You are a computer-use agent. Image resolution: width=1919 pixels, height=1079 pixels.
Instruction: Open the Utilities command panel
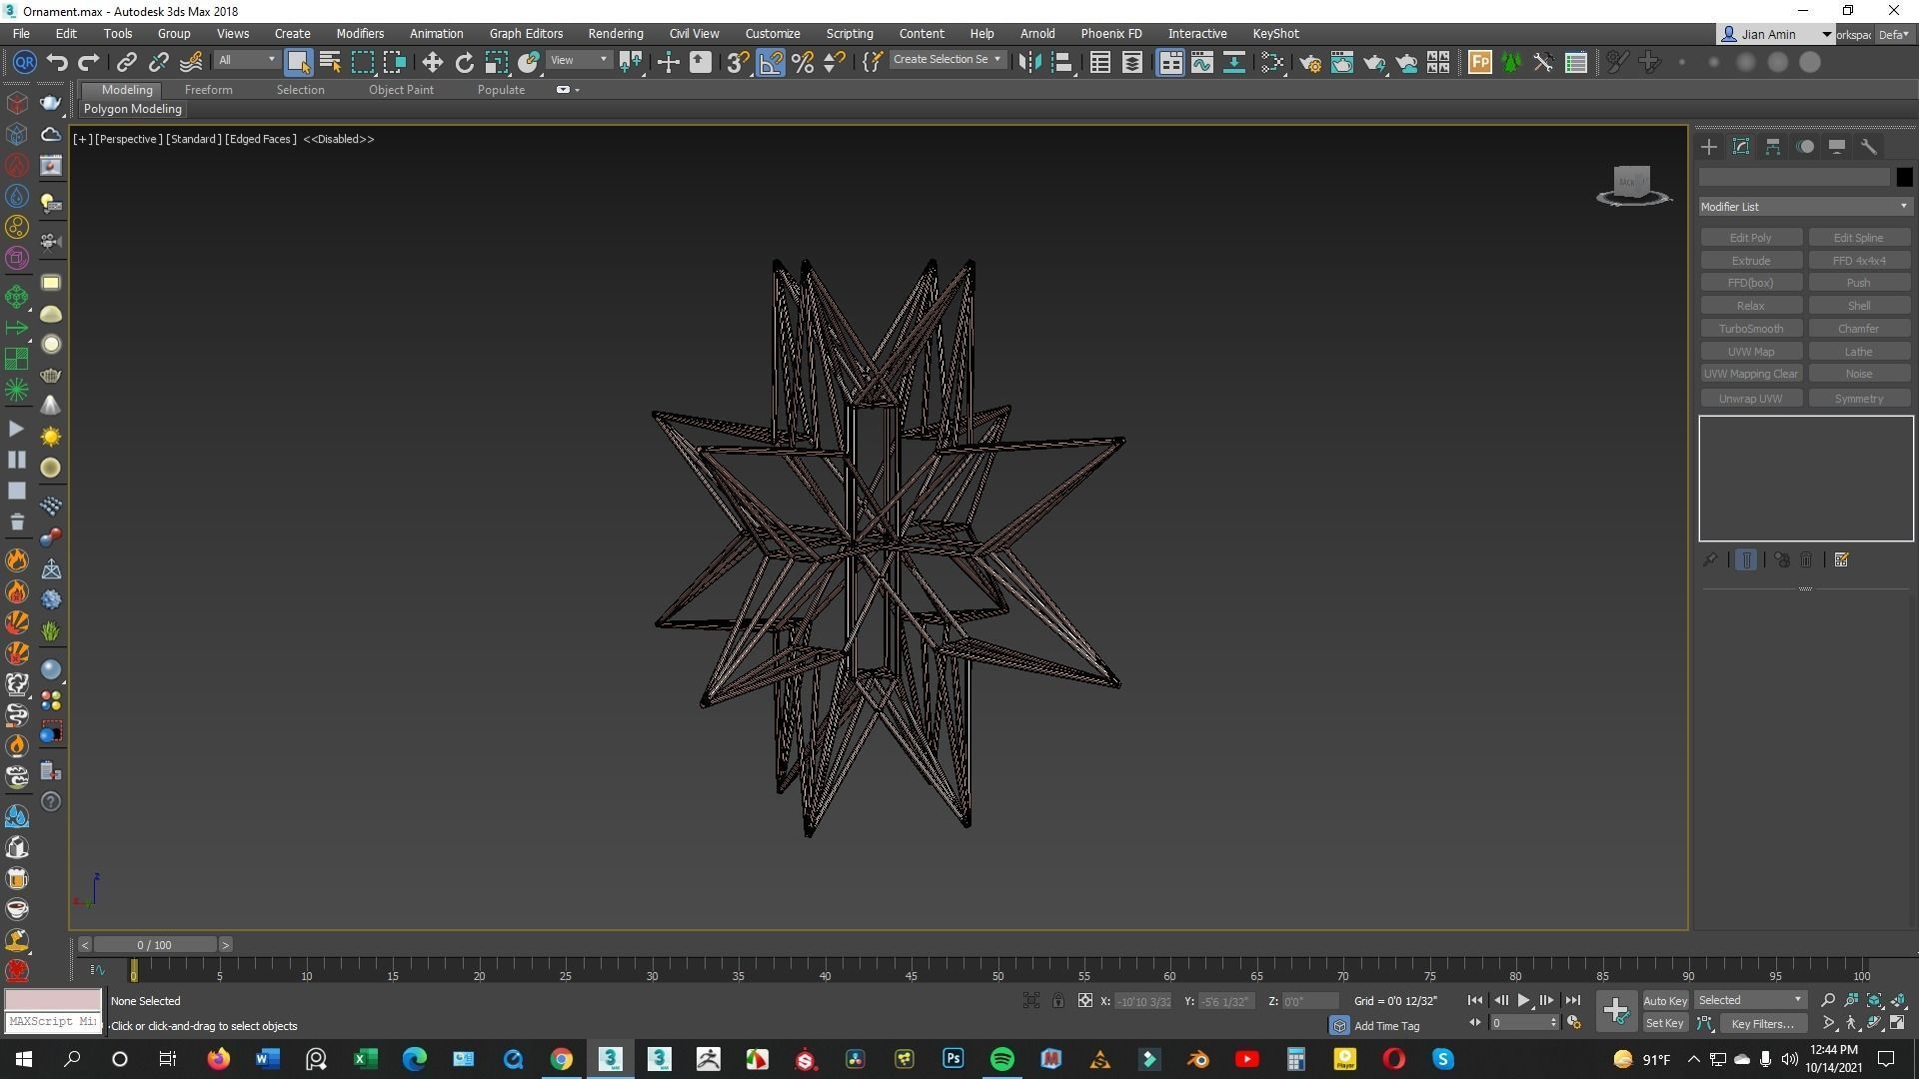tap(1869, 147)
